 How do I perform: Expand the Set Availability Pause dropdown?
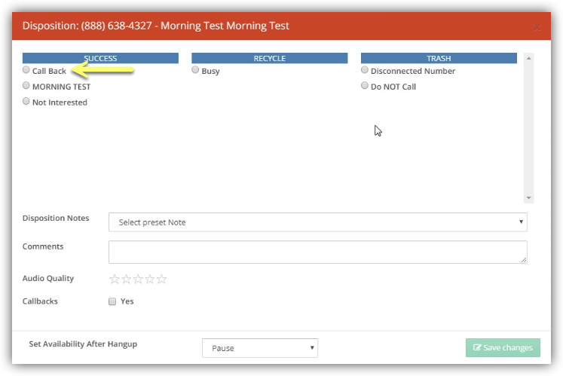coord(259,348)
